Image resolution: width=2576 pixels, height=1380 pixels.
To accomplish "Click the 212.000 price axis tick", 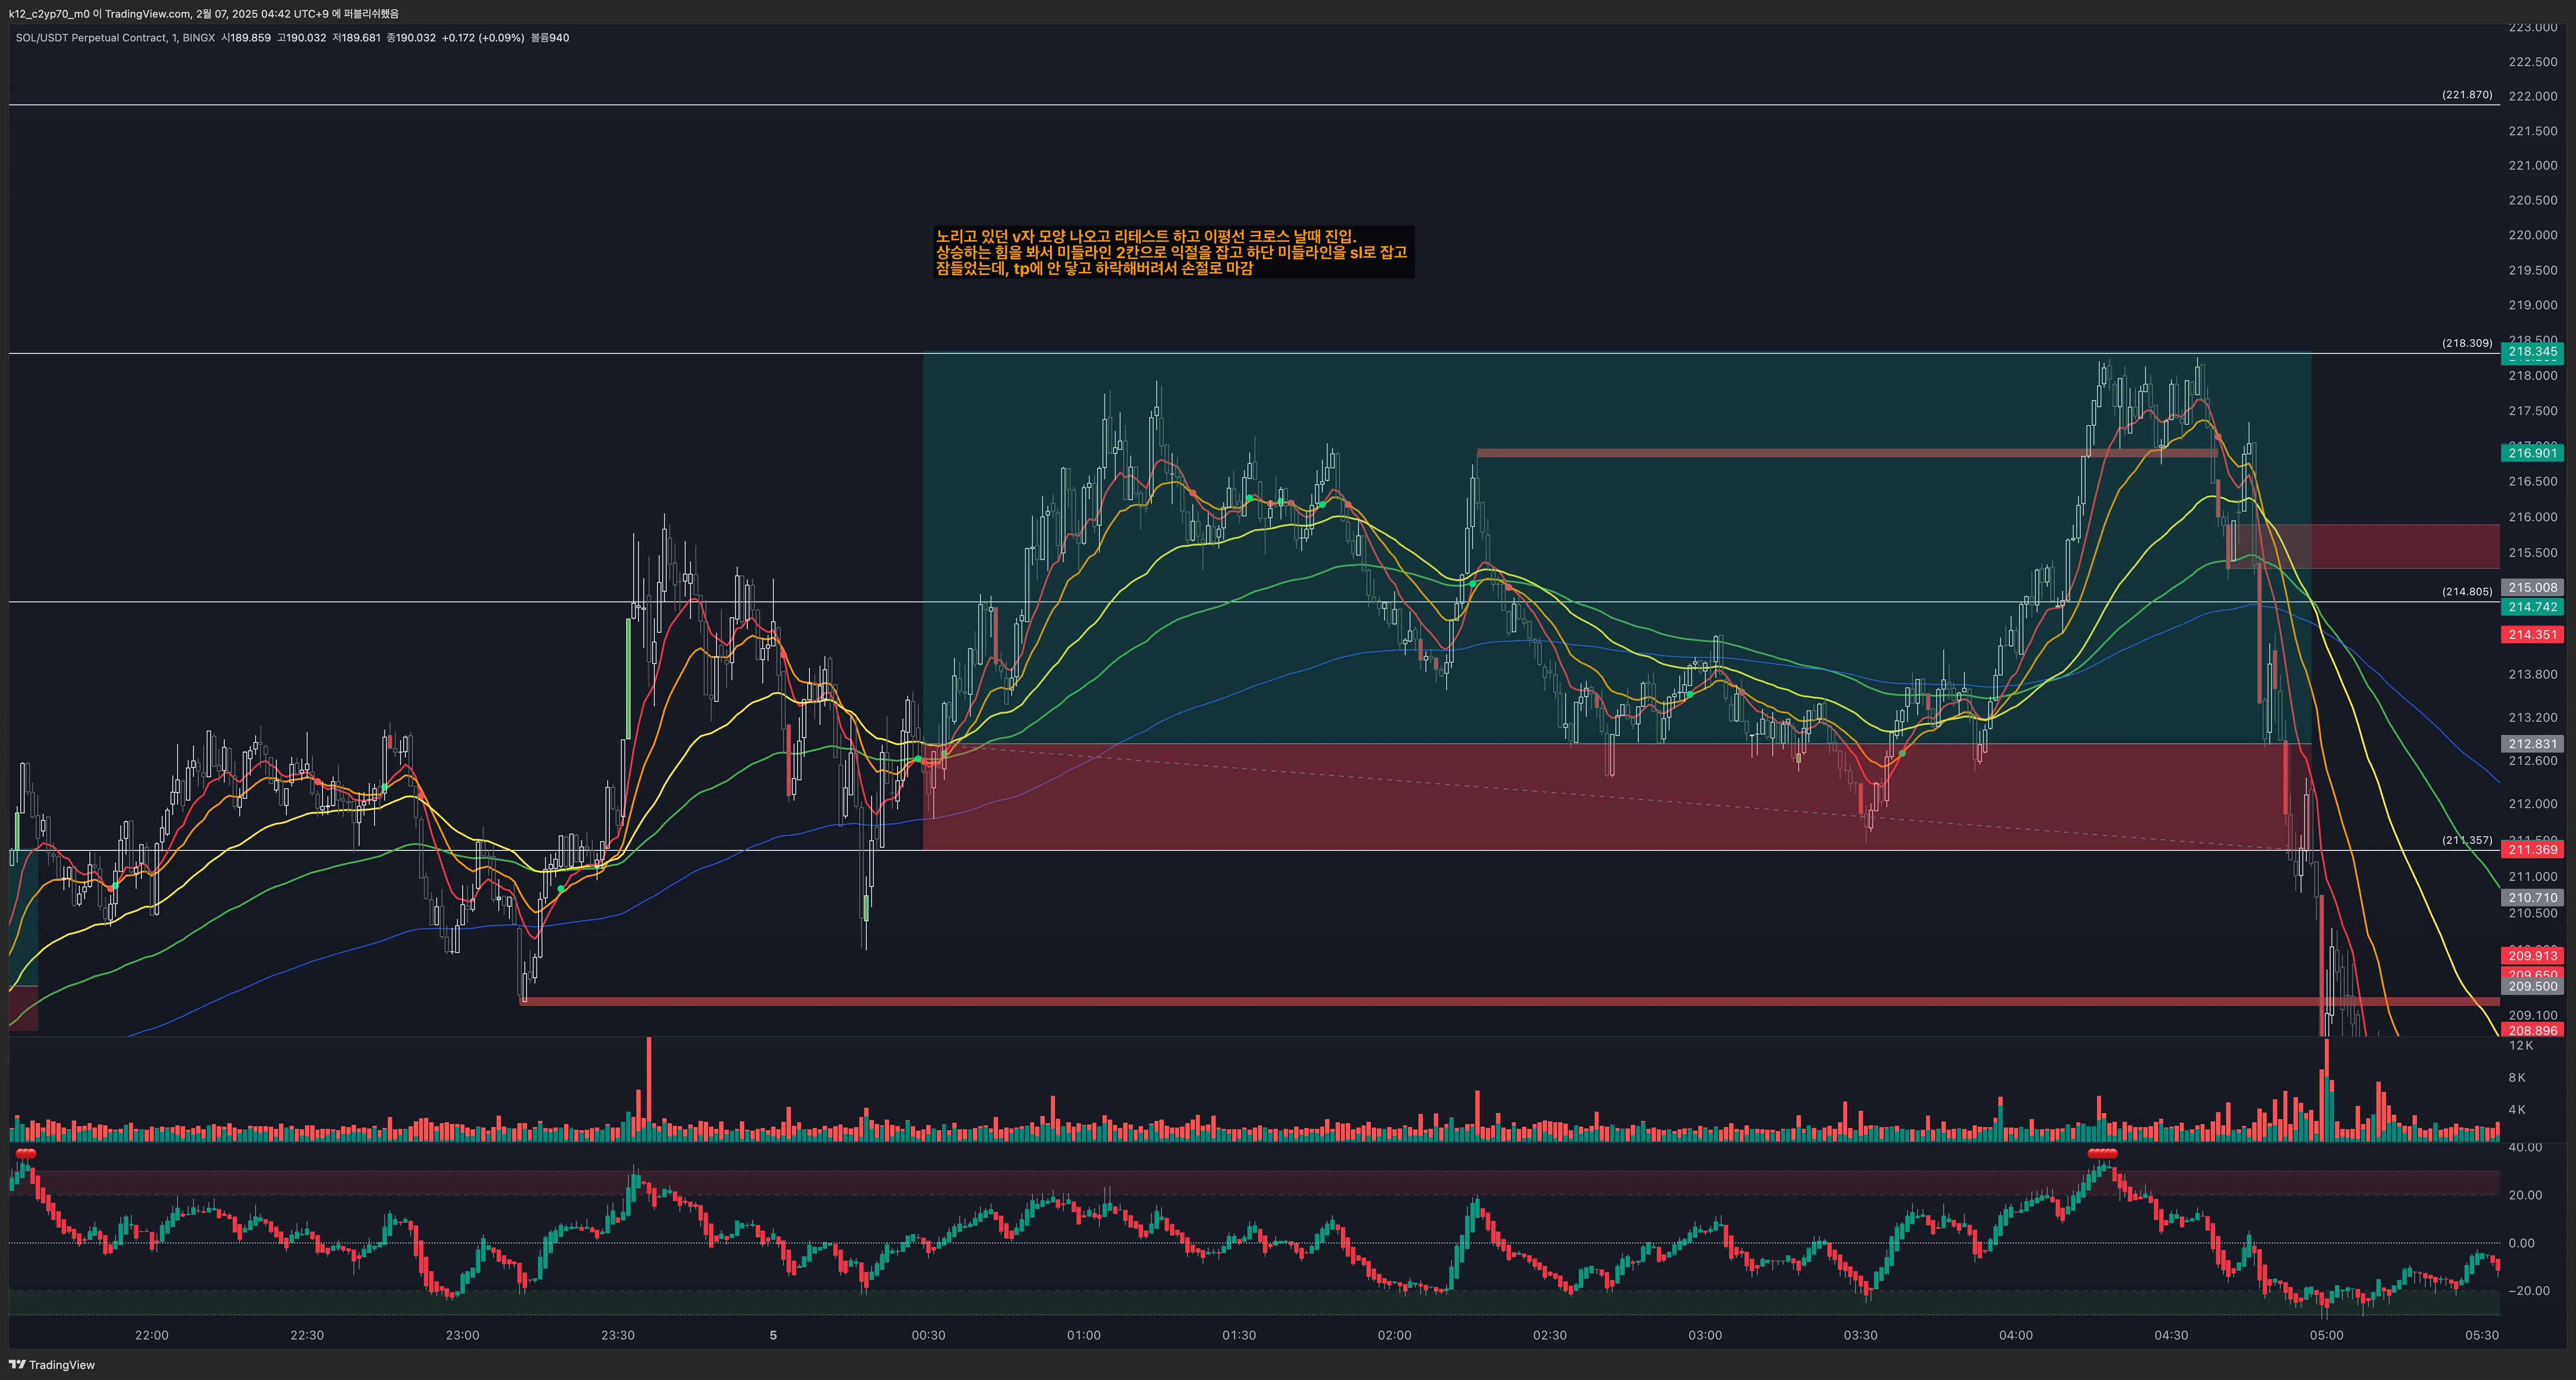I will (x=2532, y=804).
